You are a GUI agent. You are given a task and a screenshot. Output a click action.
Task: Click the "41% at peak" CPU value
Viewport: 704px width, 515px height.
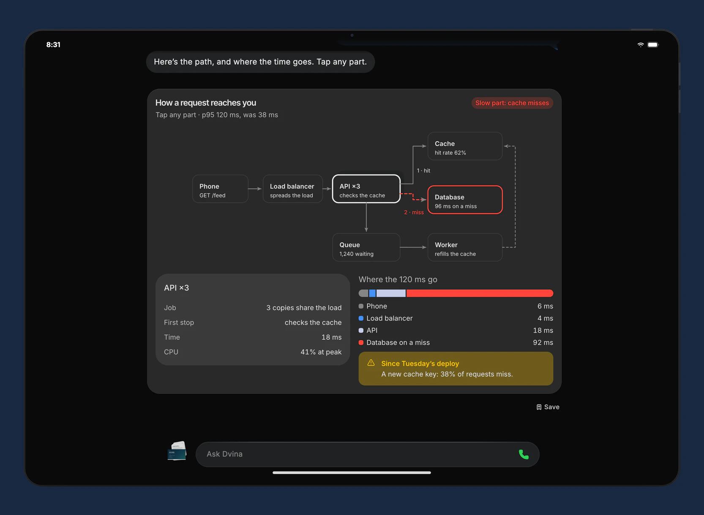(x=321, y=352)
